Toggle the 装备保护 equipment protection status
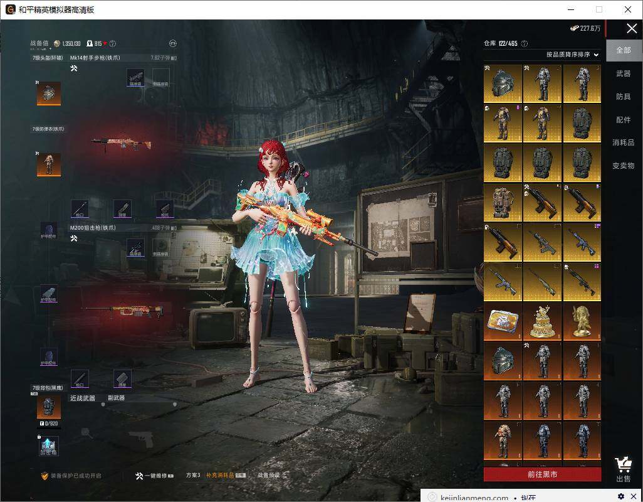Image resolution: width=643 pixels, height=502 pixels. (x=71, y=476)
